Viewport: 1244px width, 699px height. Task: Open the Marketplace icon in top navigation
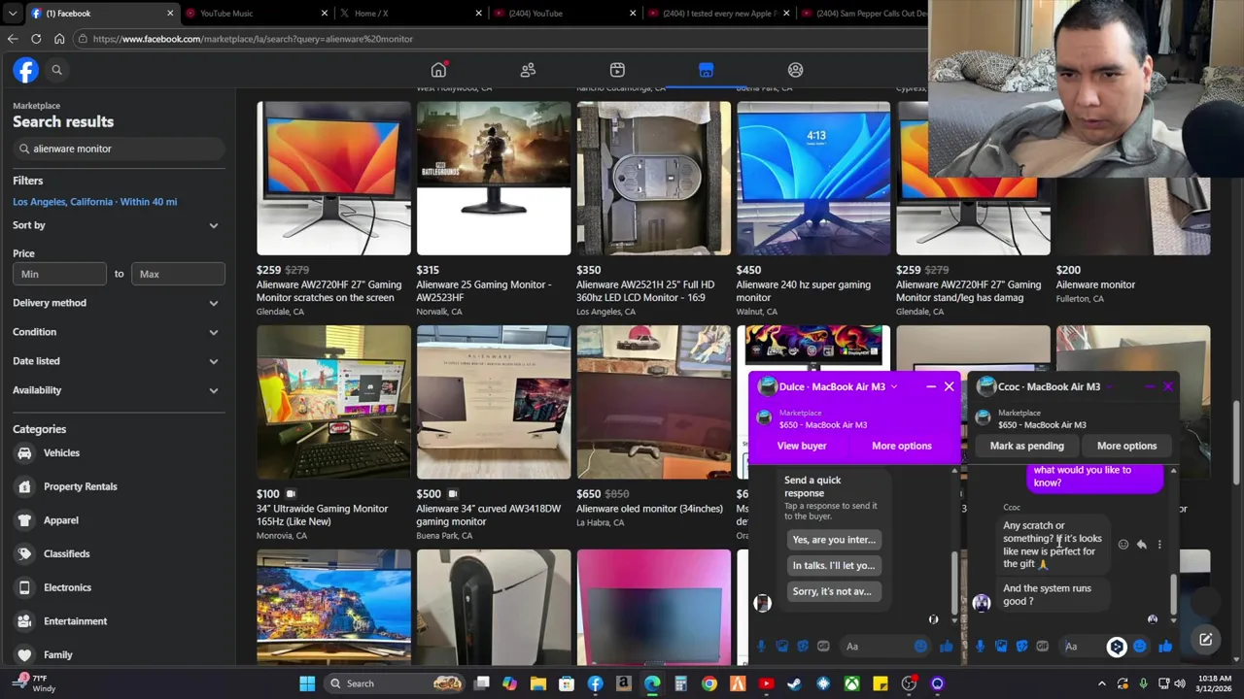point(706,70)
